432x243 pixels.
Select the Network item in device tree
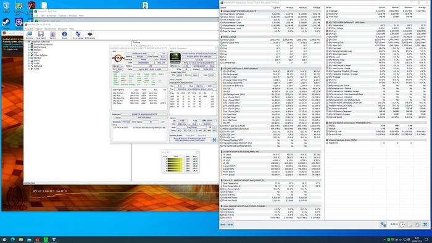tap(38, 66)
